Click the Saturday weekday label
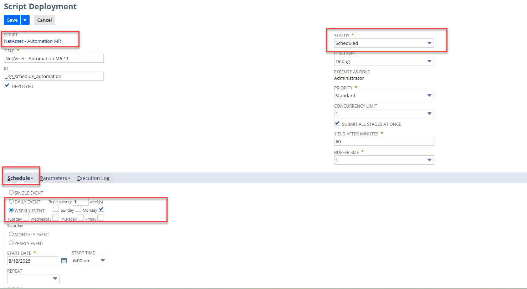Screen dimensions: 527x289 tap(15, 226)
